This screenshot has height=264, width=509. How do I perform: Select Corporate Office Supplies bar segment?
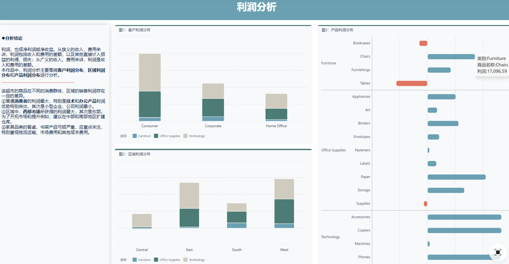(213, 108)
